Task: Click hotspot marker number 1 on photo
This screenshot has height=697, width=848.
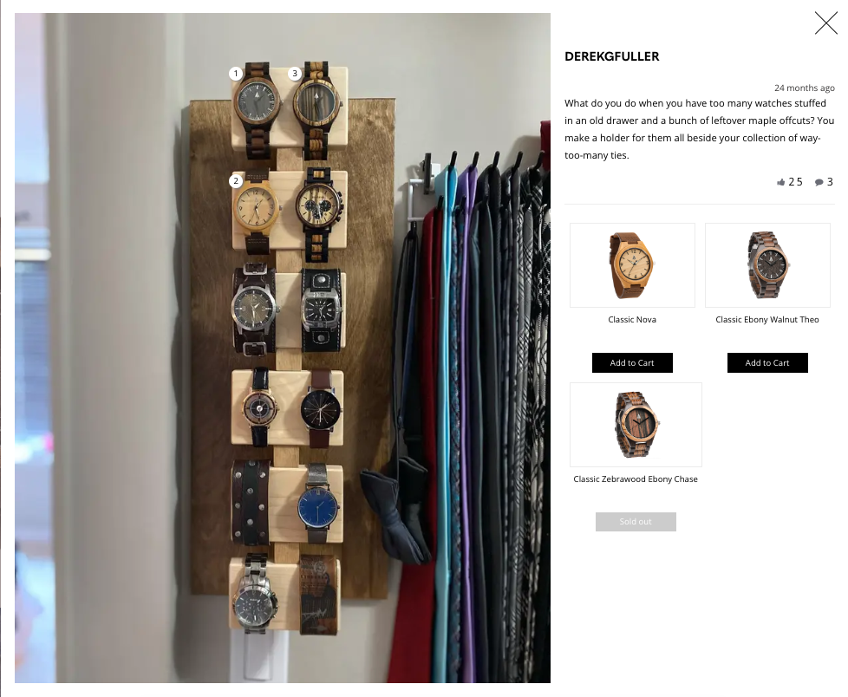Action: pos(236,74)
